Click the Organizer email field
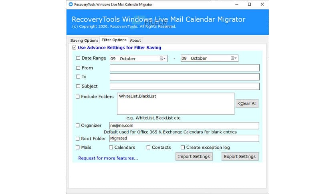The width and height of the screenshot is (335, 194). coord(184,125)
